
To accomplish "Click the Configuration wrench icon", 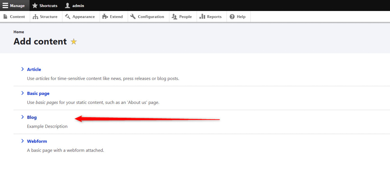I will (x=133, y=17).
